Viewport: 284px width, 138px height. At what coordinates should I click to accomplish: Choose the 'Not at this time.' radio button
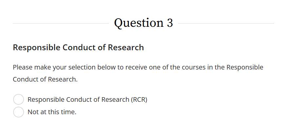coord(18,112)
